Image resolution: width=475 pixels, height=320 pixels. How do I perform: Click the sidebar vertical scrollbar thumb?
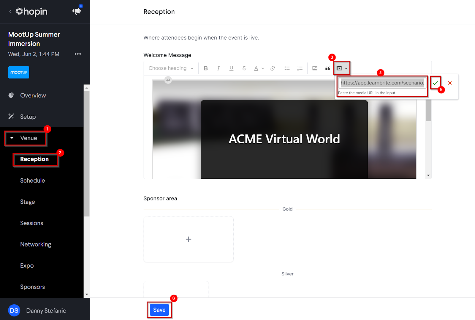click(87, 153)
